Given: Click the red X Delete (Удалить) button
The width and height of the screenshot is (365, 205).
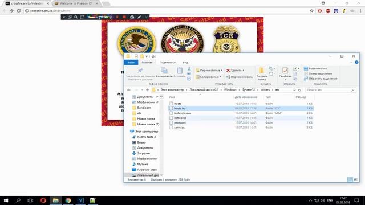Looking at the screenshot, I should (235, 71).
